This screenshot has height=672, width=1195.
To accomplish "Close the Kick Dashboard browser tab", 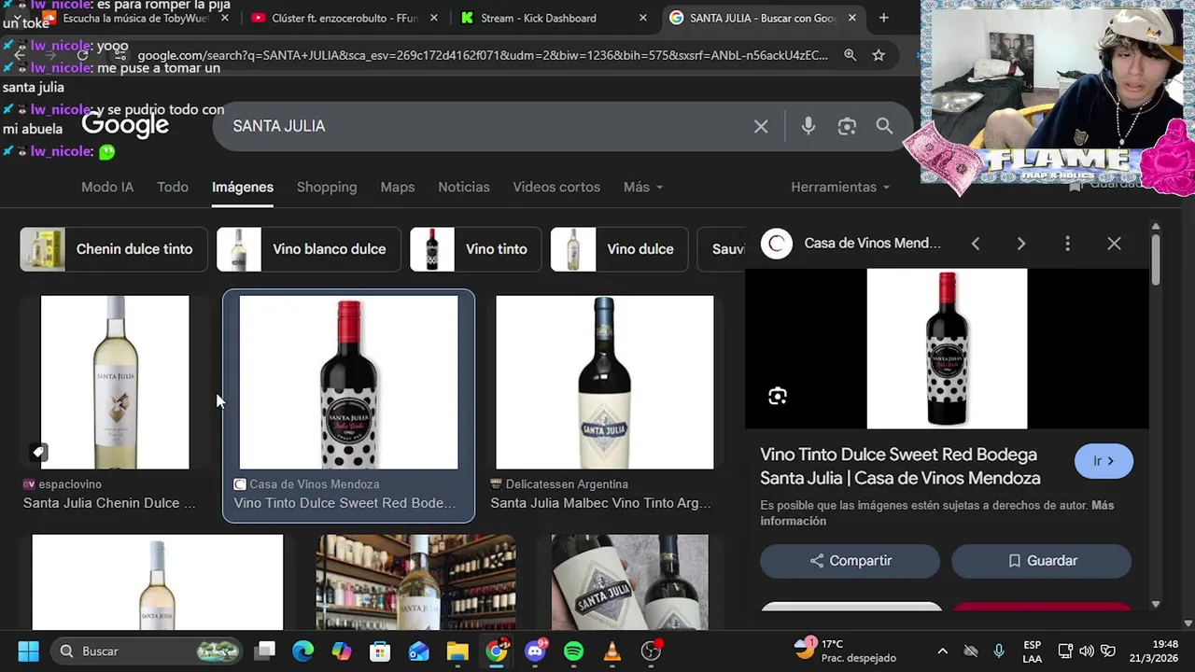I will pos(642,18).
